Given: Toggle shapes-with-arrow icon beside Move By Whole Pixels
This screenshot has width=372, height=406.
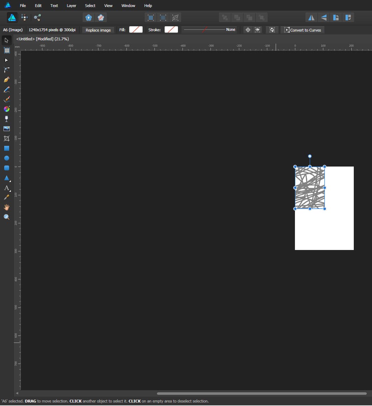Looking at the screenshot, I should (x=175, y=18).
